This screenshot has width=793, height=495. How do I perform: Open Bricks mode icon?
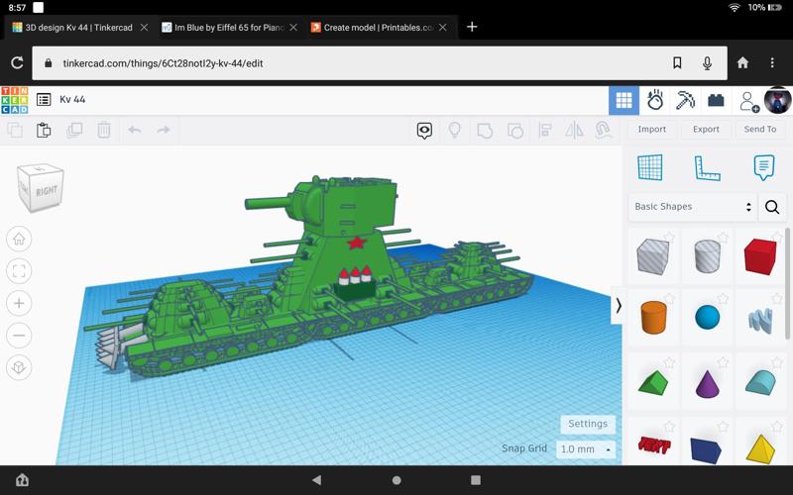pos(716,101)
